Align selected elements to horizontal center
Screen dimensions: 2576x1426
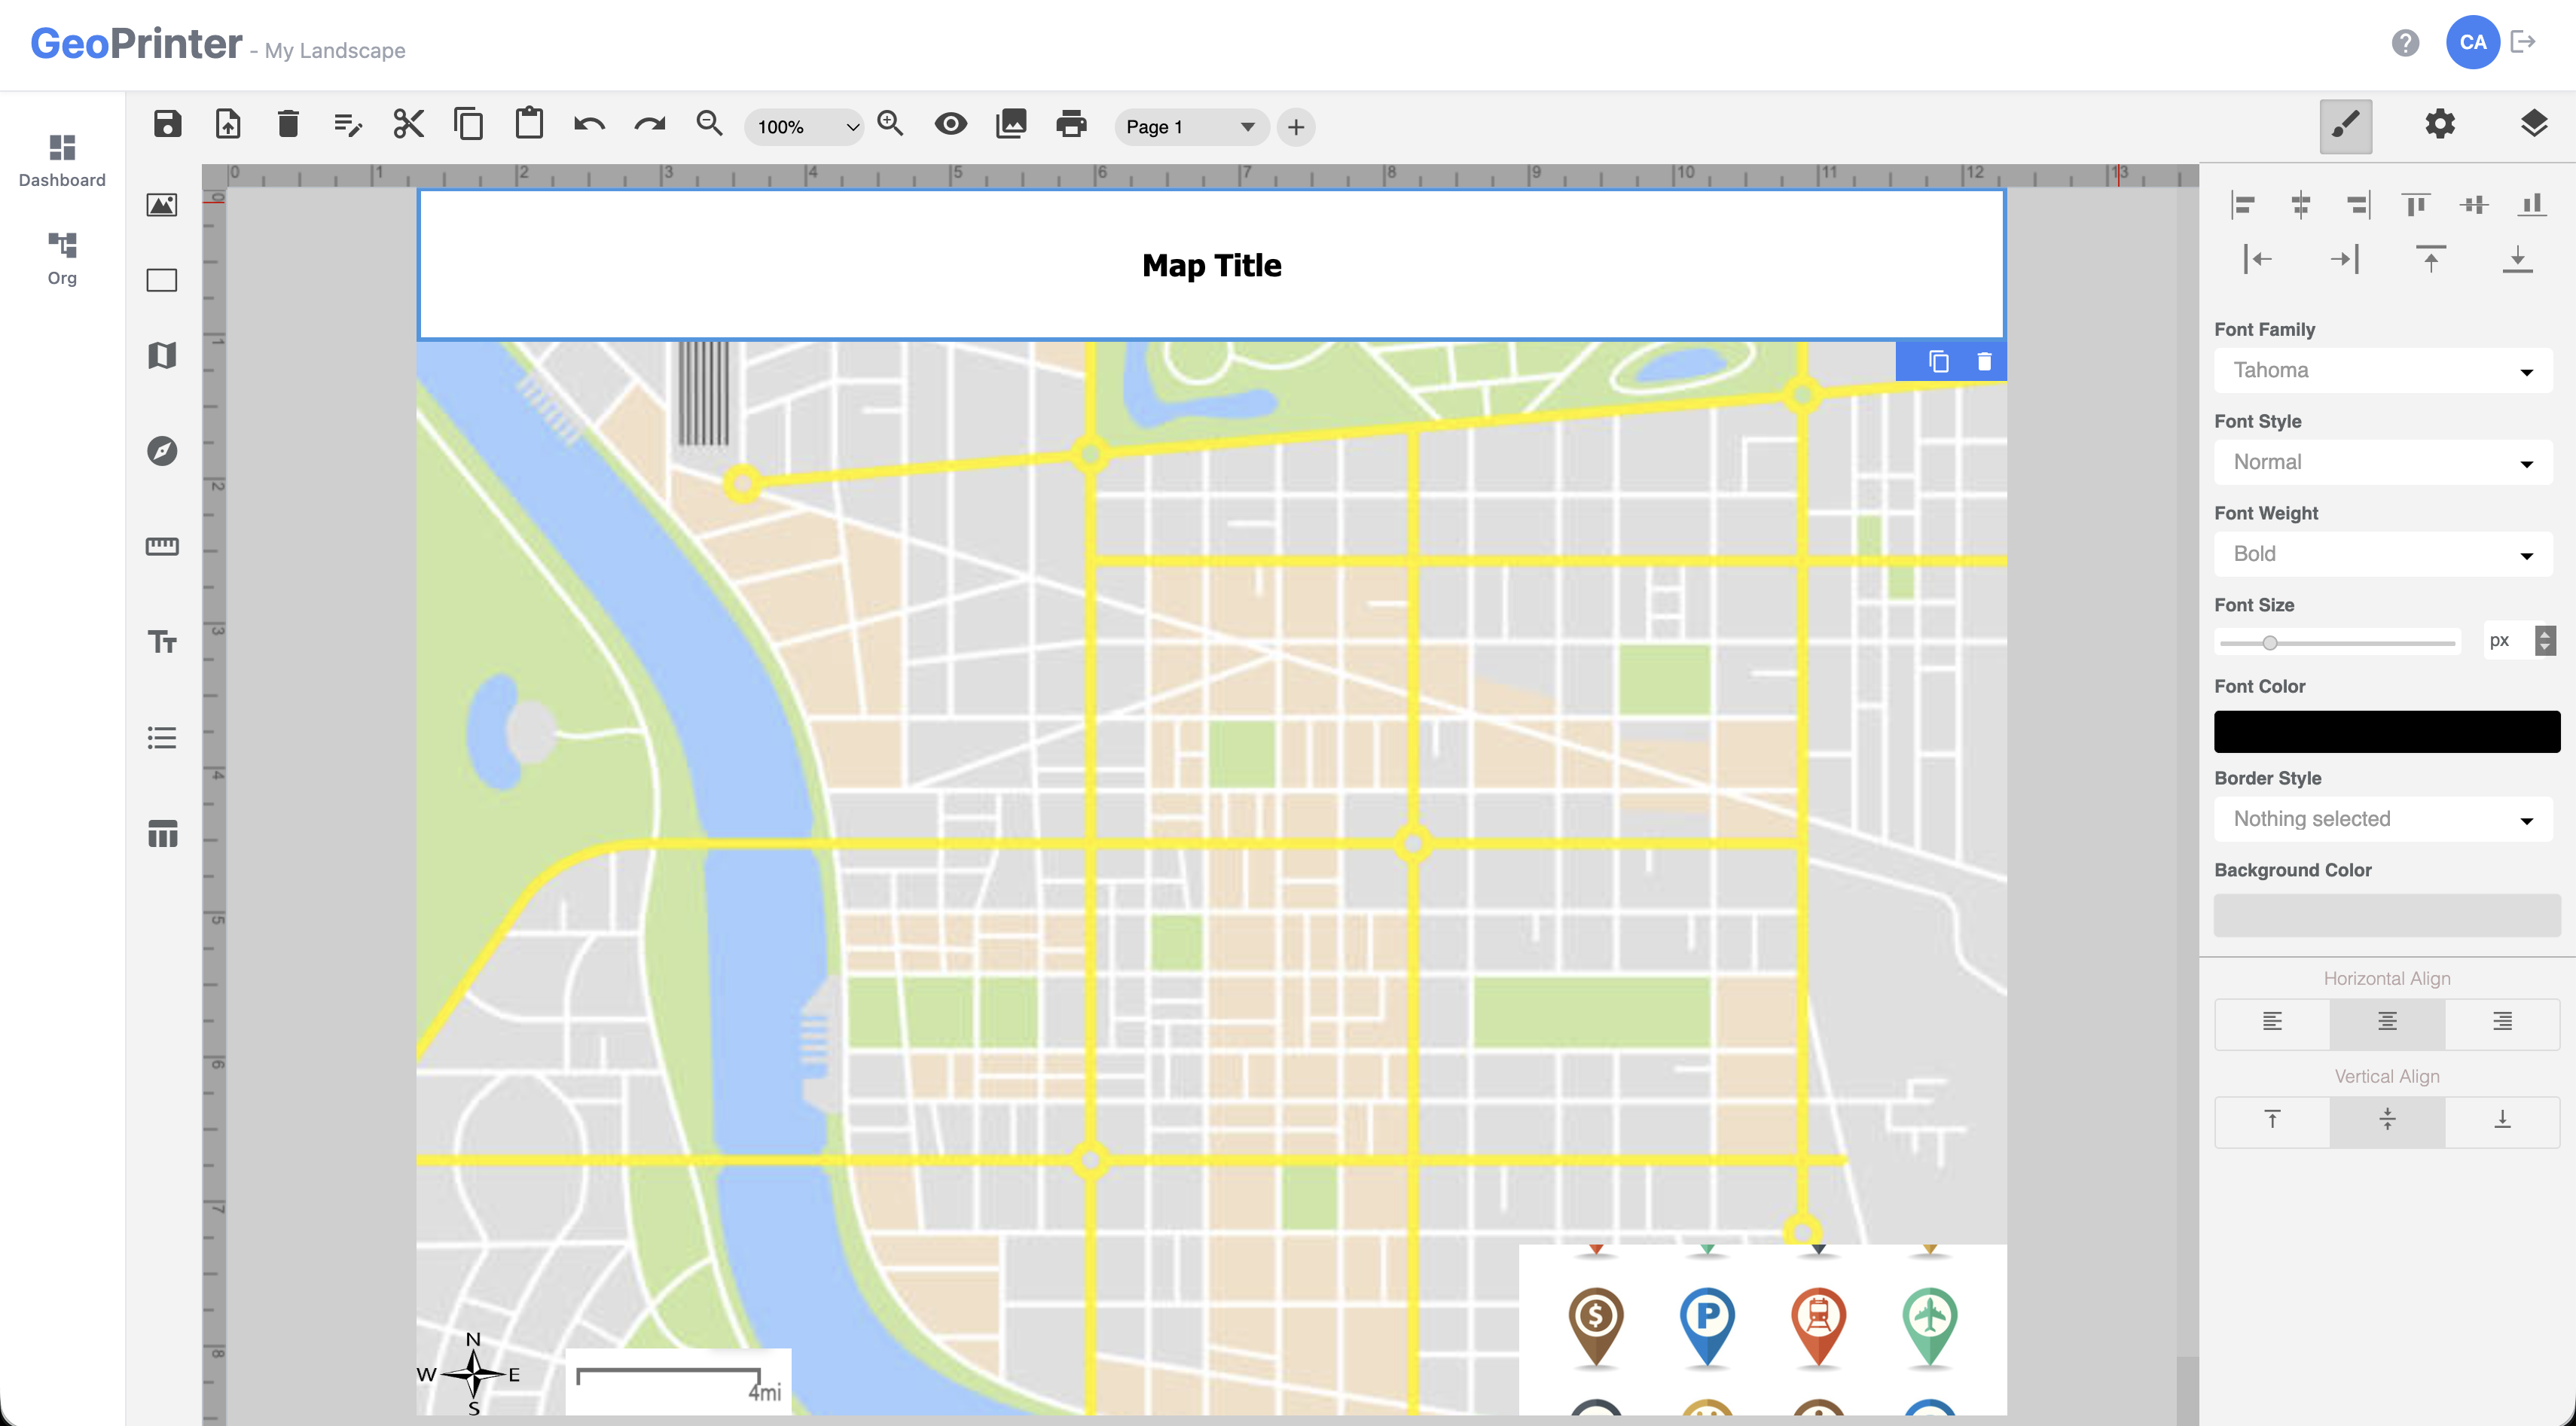click(x=2300, y=205)
